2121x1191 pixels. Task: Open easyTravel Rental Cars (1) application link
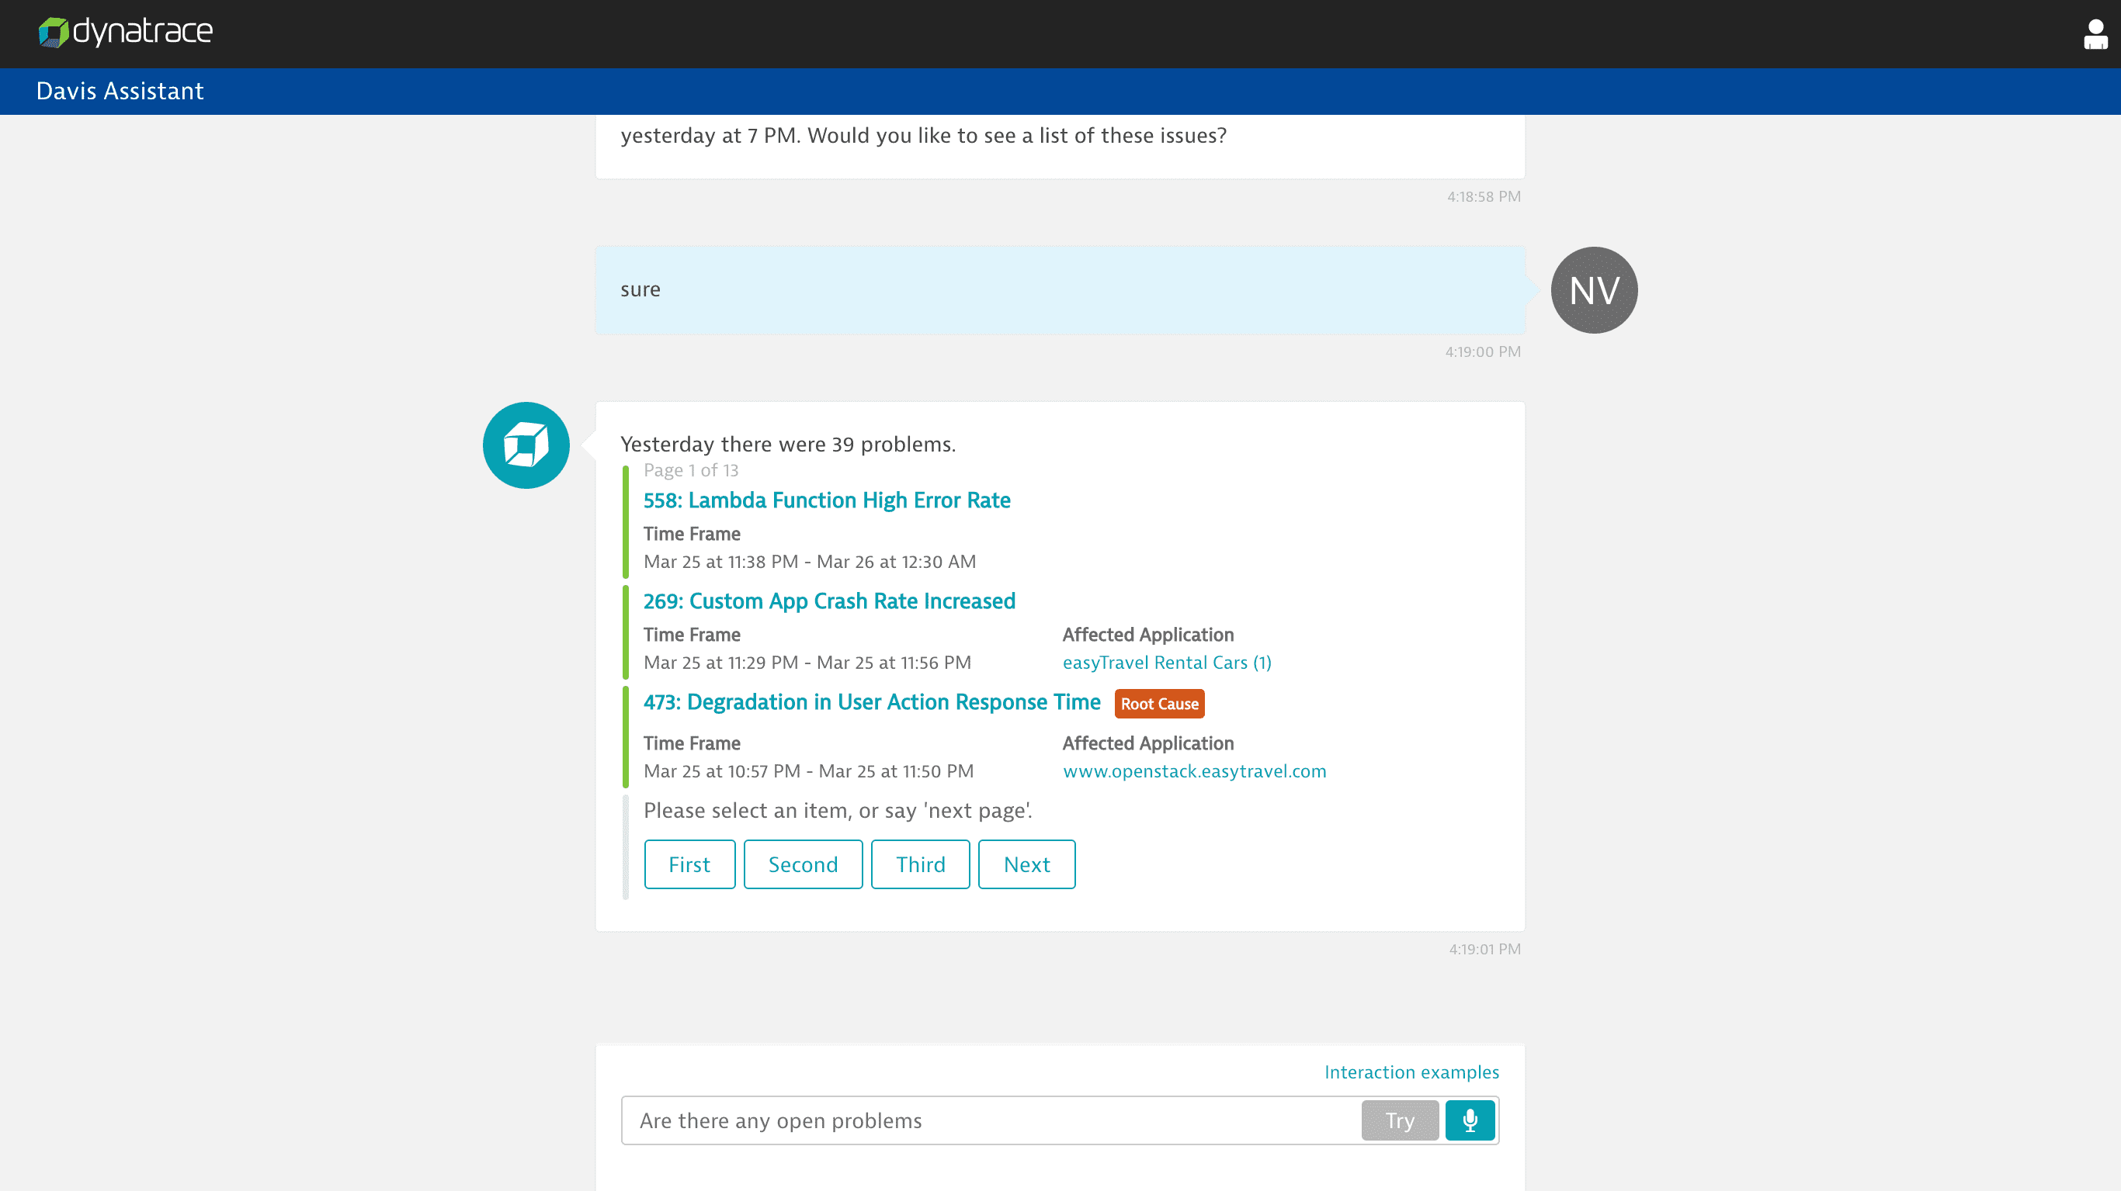point(1167,663)
